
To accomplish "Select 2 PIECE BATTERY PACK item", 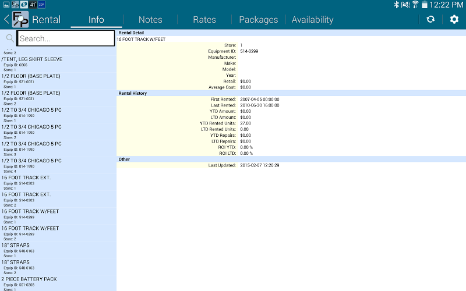I will coord(58,283).
